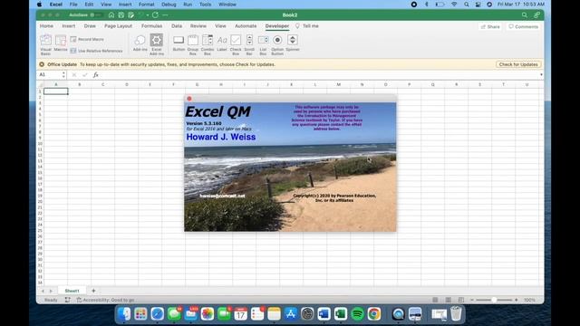The image size is (580, 326).
Task: Click inside the formula bar
Action: pos(319,74)
